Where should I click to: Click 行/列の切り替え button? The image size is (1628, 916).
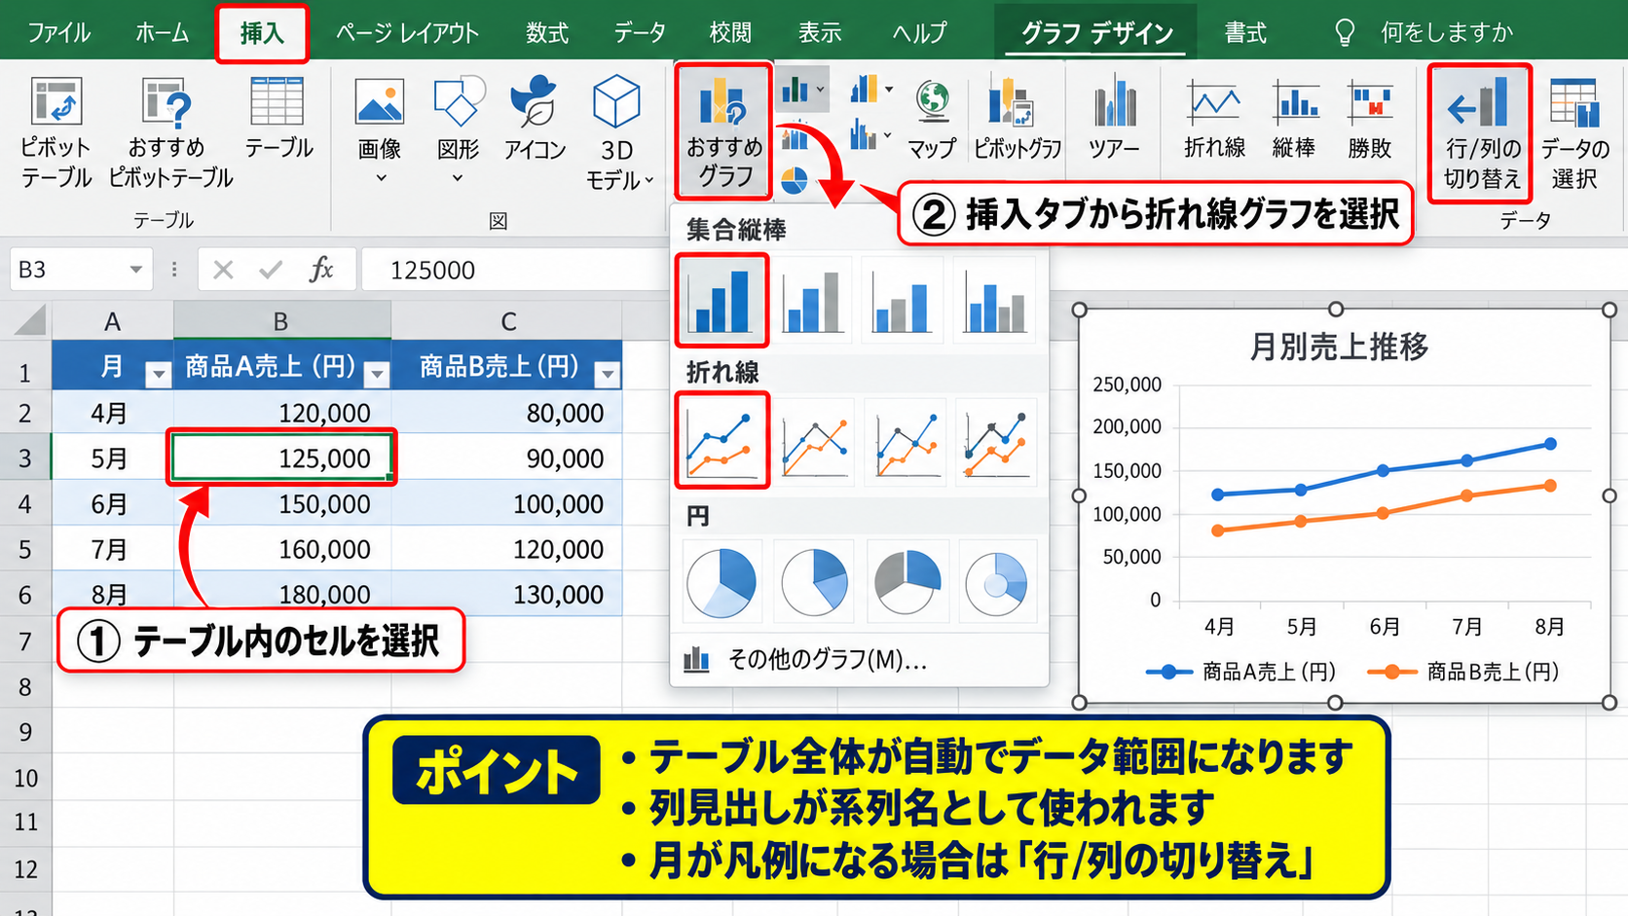tap(1480, 133)
